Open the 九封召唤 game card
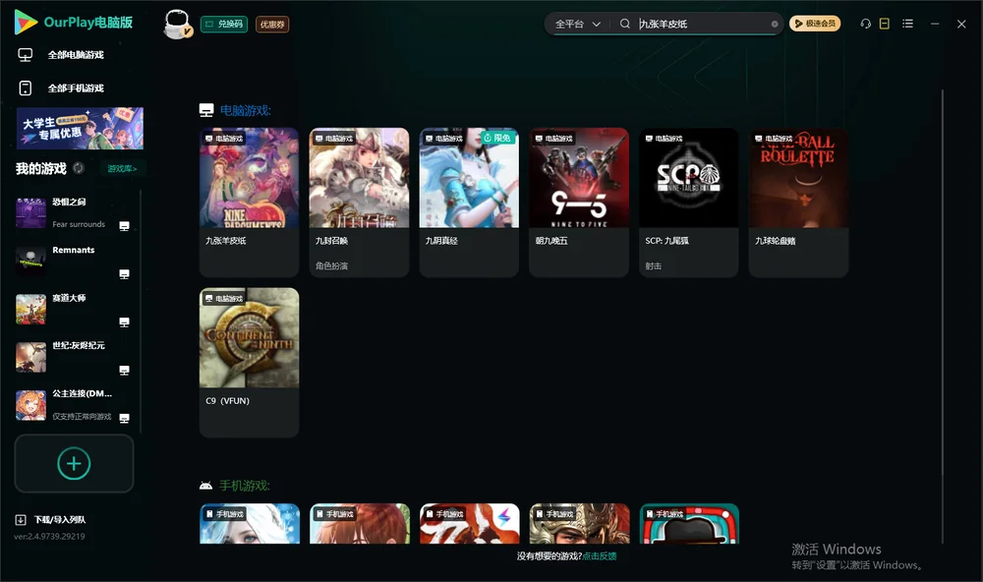The image size is (983, 582). pyautogui.click(x=359, y=202)
